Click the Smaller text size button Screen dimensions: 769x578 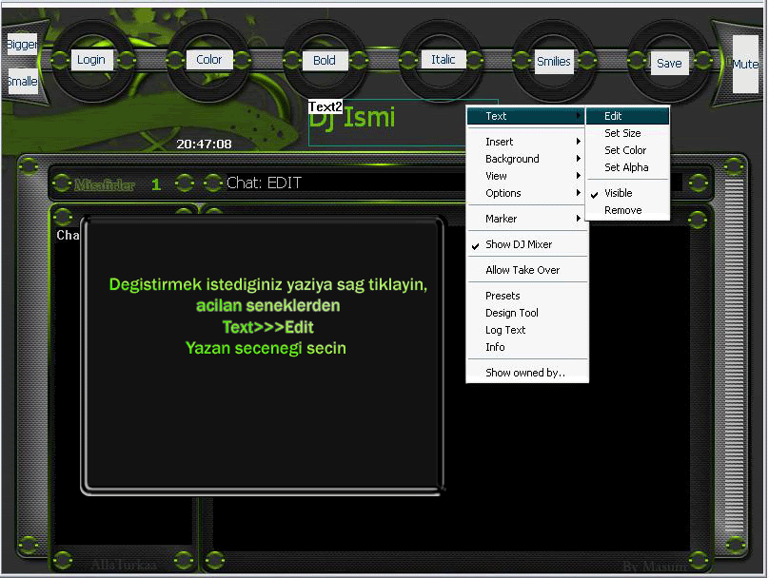tap(21, 82)
